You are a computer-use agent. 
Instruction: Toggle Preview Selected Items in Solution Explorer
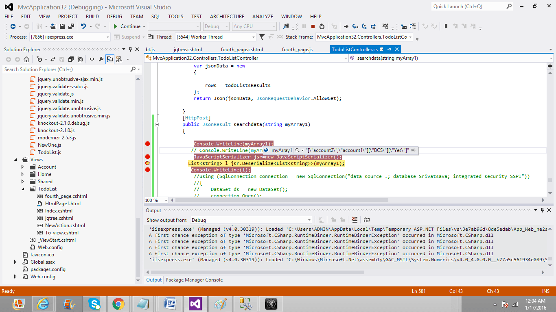coord(110,59)
